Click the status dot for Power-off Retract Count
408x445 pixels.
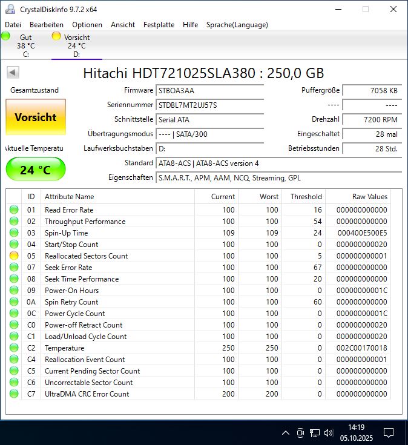coord(14,325)
